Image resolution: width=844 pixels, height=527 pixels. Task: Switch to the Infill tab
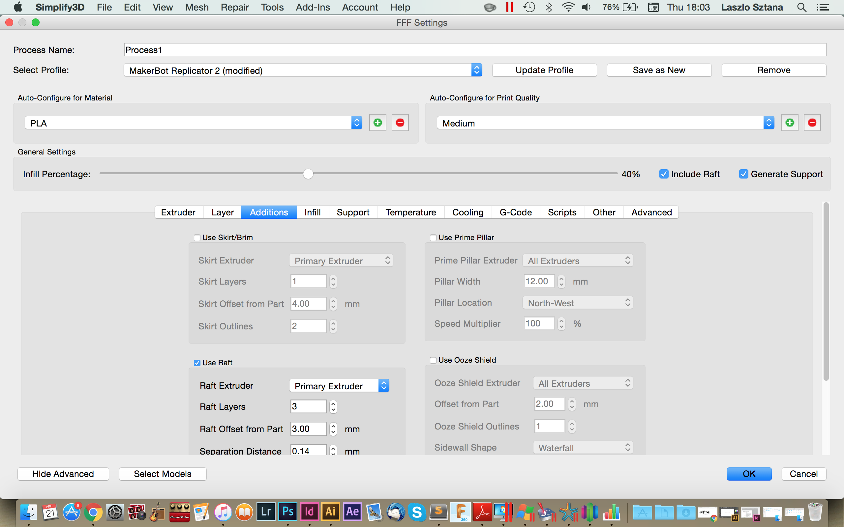click(x=313, y=212)
